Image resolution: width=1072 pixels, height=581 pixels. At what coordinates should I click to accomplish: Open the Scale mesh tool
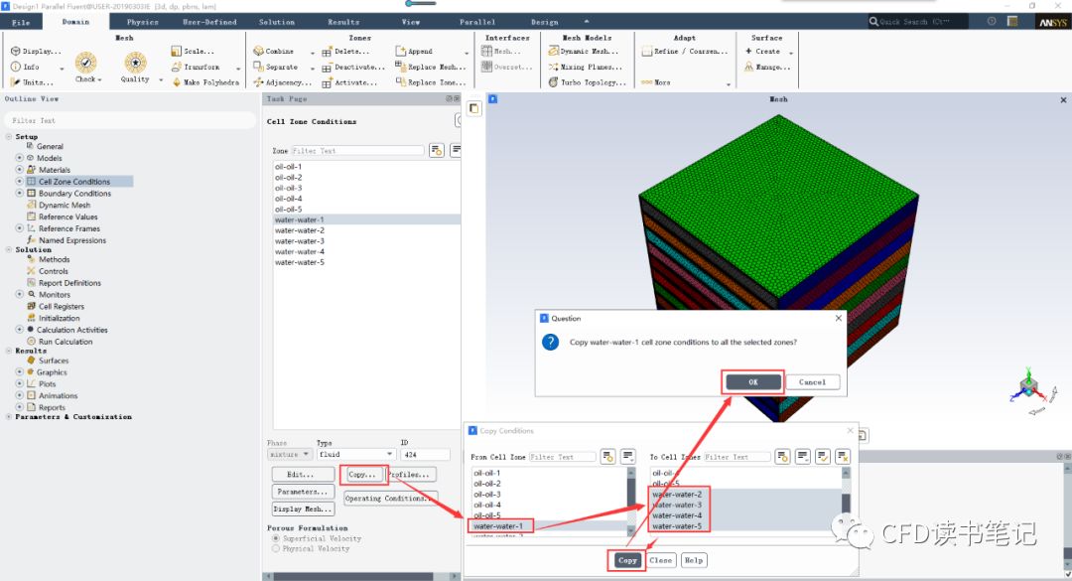click(x=193, y=52)
